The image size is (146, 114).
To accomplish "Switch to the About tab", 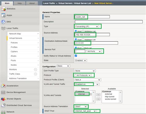I will (32, 3).
